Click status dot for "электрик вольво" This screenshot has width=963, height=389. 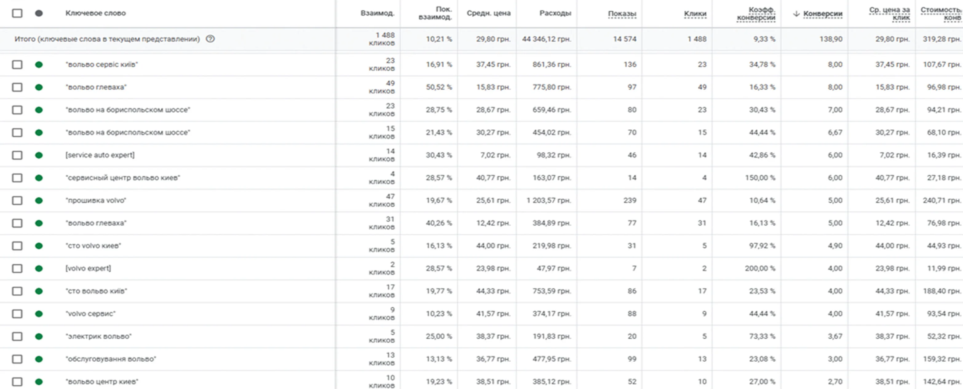[39, 337]
